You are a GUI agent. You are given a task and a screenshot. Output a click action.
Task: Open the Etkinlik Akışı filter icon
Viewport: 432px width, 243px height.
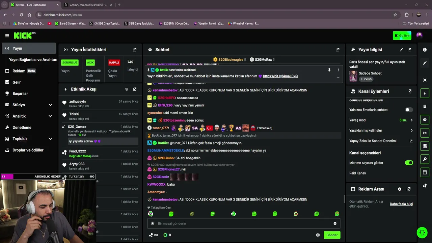click(x=127, y=89)
